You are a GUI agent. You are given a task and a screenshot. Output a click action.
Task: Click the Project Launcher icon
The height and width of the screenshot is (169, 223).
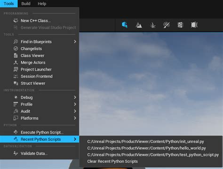16,69
